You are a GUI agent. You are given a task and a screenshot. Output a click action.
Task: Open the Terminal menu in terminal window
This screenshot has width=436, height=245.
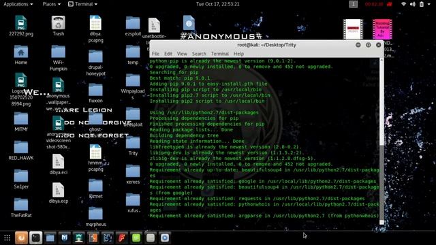pos(220,54)
